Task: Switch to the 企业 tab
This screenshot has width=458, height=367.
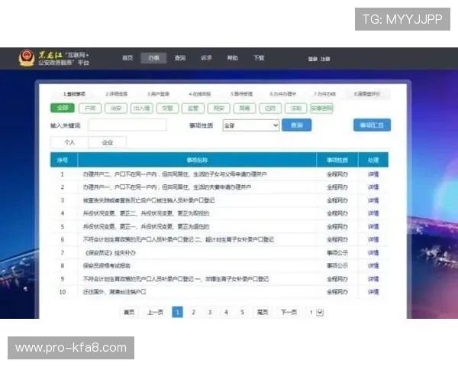Action: (107, 142)
